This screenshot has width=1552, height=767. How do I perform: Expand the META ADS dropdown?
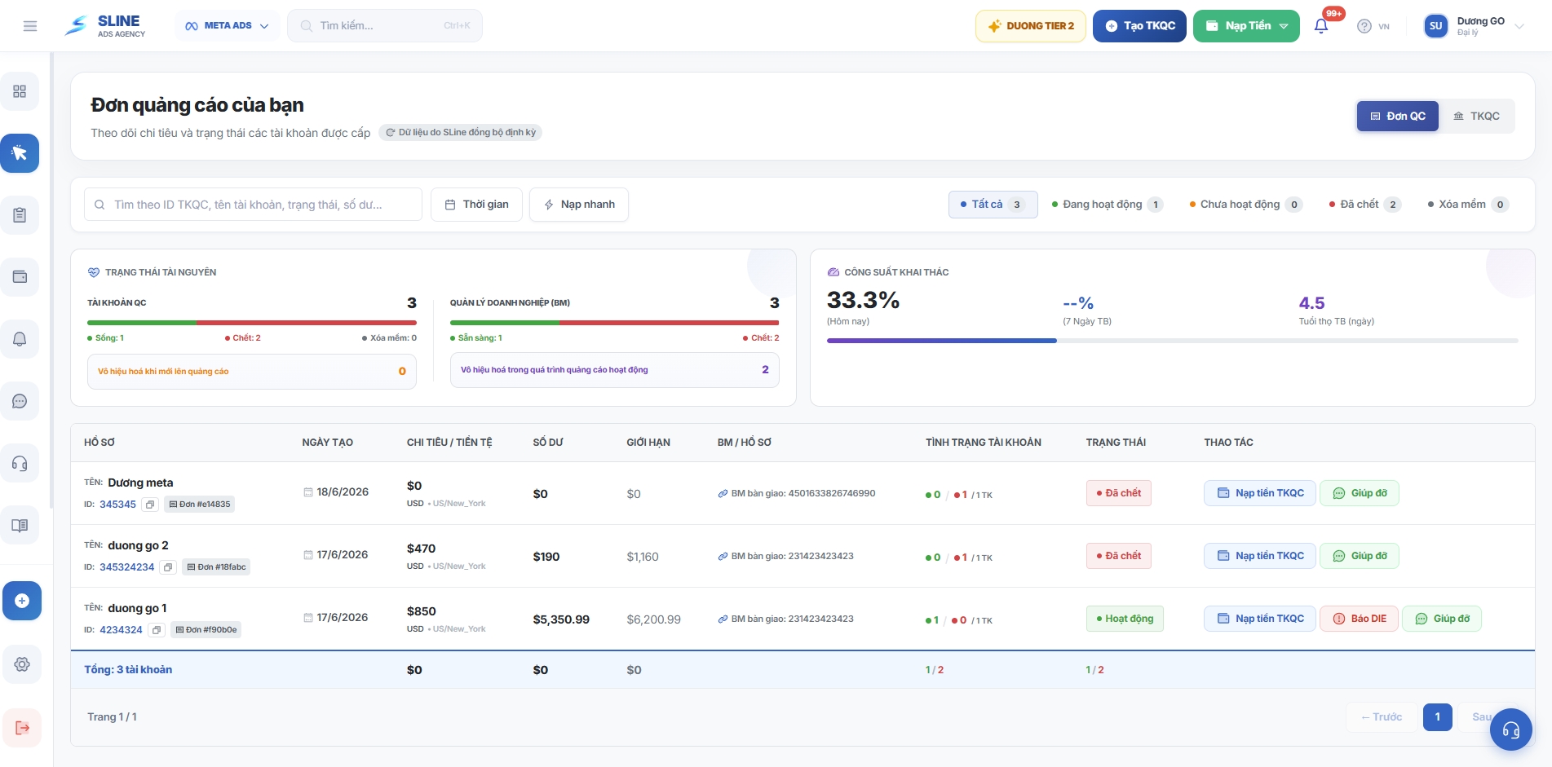click(x=227, y=26)
